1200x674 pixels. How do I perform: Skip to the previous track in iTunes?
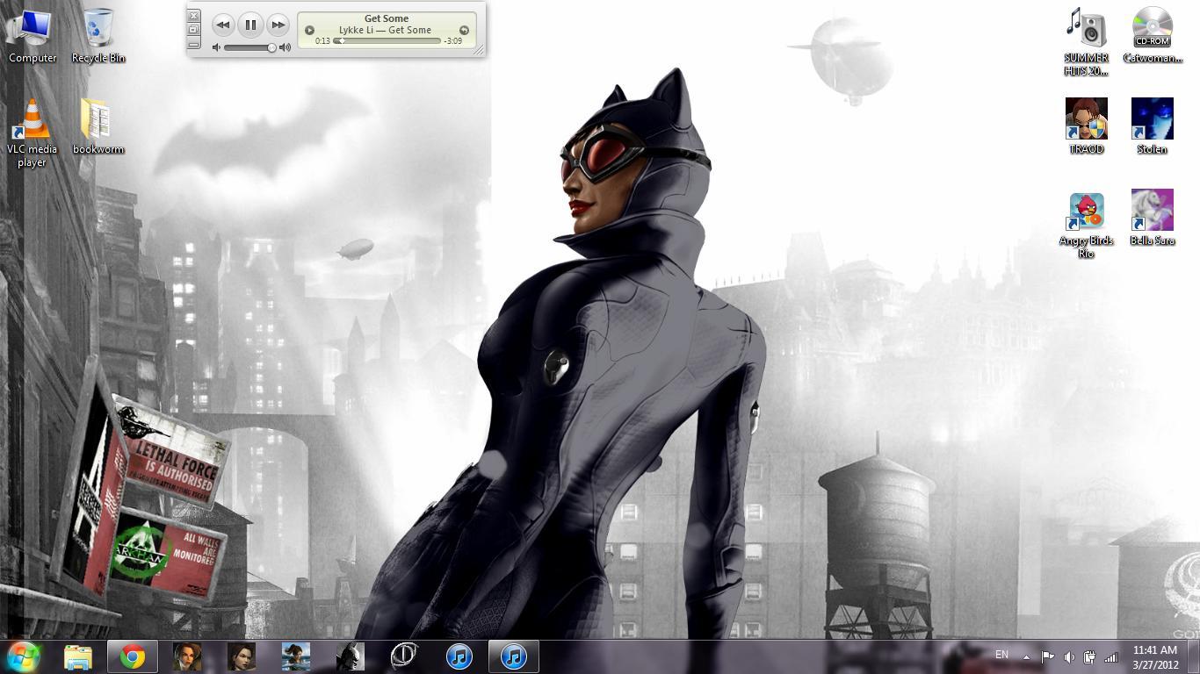point(223,25)
